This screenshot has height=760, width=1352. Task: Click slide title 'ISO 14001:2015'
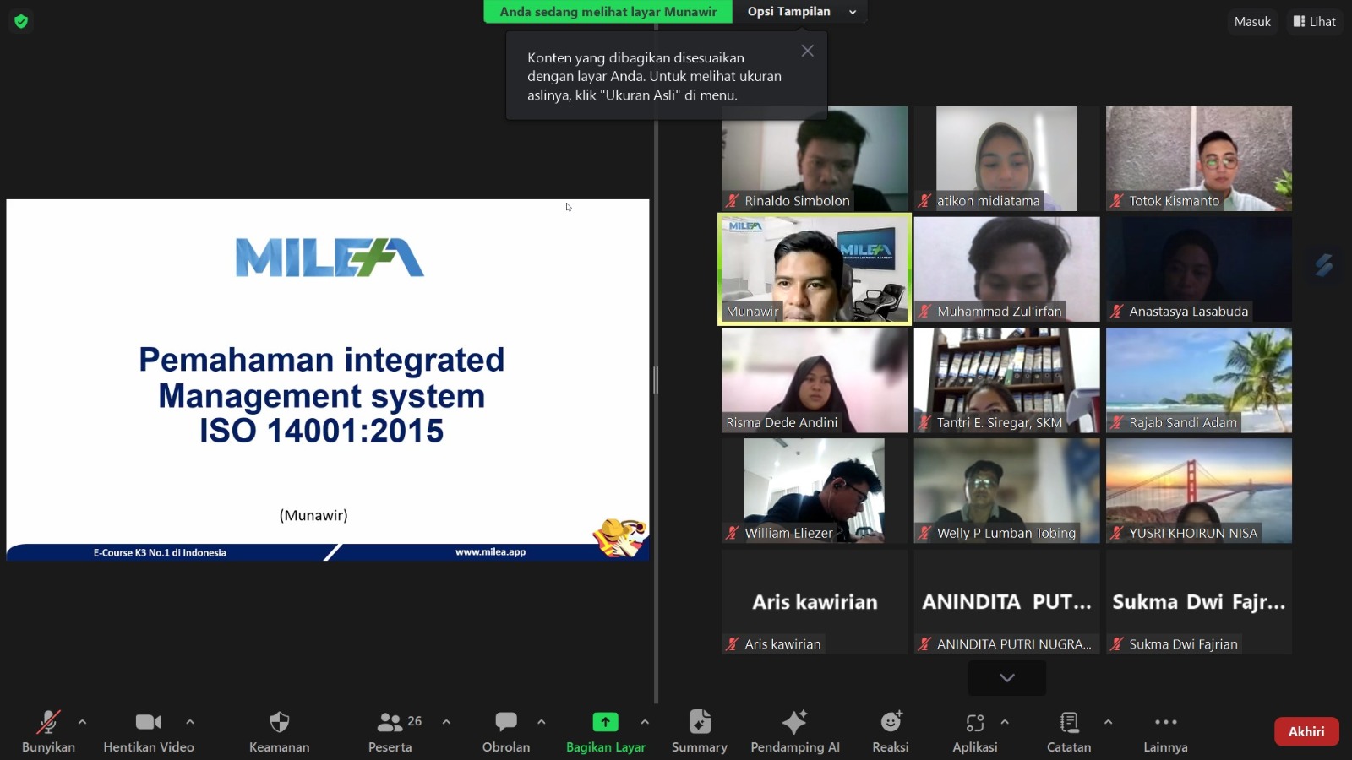[x=321, y=431]
